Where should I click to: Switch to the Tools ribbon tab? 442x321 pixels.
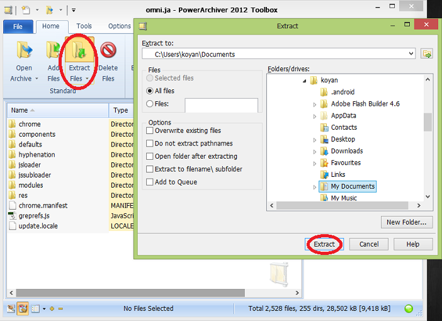[x=84, y=26]
